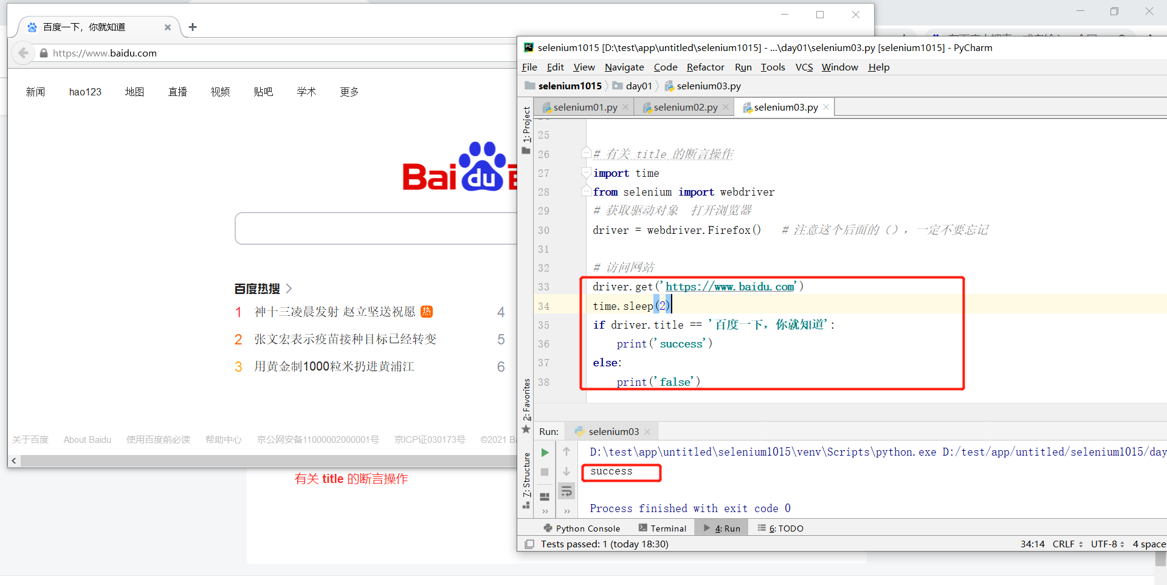
Task: Open the 7: Structure tool window
Action: coord(526,475)
